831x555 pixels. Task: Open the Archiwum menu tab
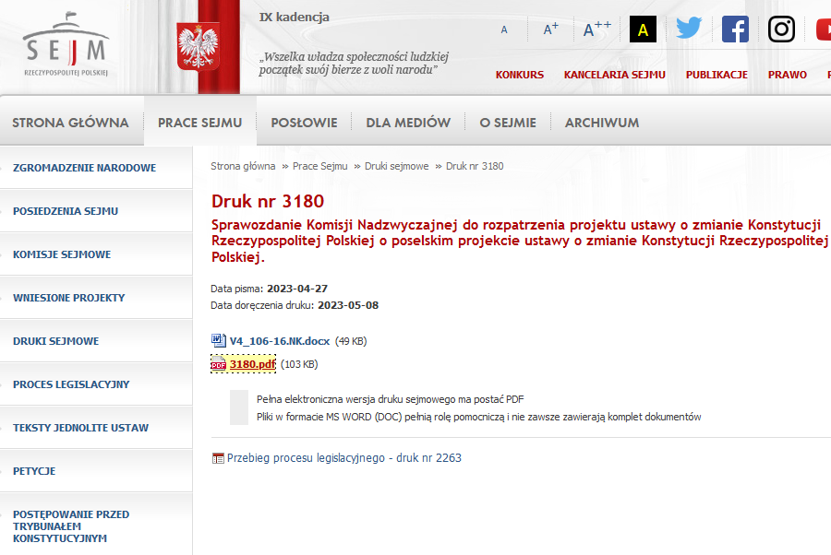(x=601, y=122)
